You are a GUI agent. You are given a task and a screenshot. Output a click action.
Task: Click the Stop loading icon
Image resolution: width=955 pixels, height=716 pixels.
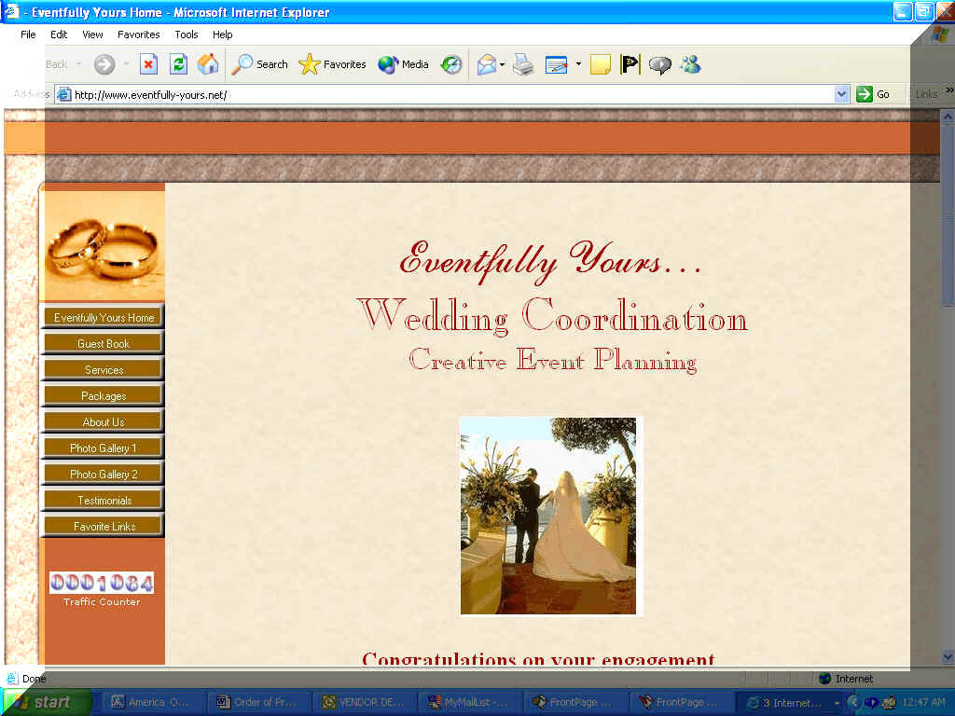tap(148, 64)
